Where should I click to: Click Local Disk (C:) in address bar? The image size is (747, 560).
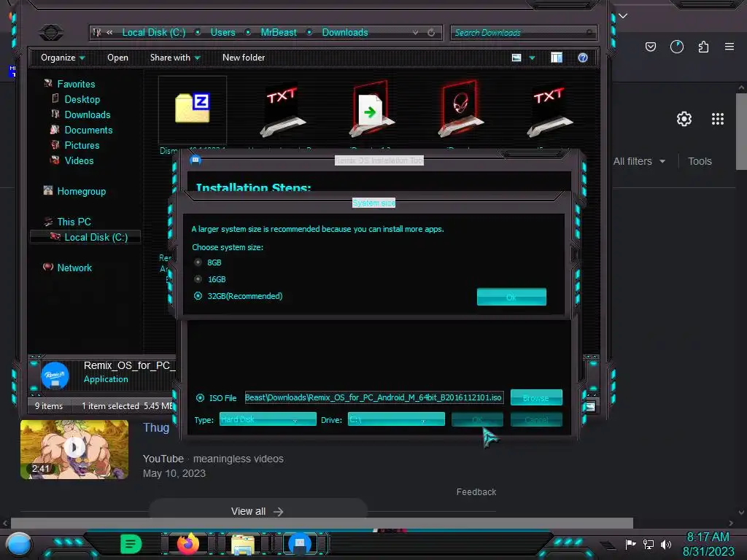coord(153,32)
